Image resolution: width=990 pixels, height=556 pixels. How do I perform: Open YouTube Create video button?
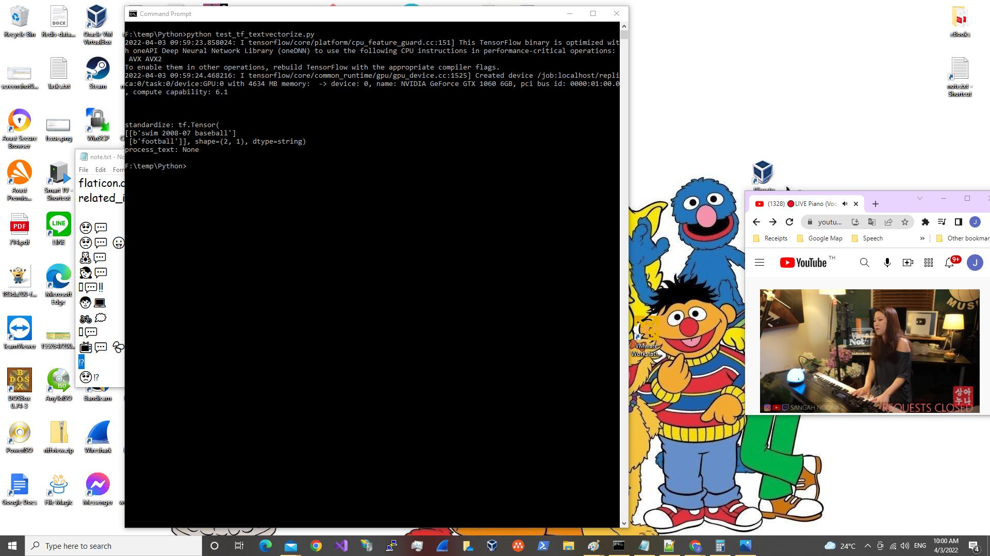pos(908,263)
